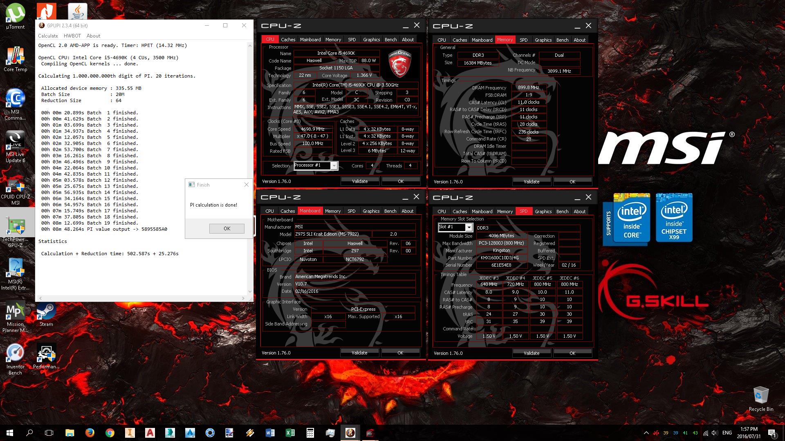785x441 pixels.
Task: Click the Model field Z97S SLI Krait Edition
Action: [333, 234]
